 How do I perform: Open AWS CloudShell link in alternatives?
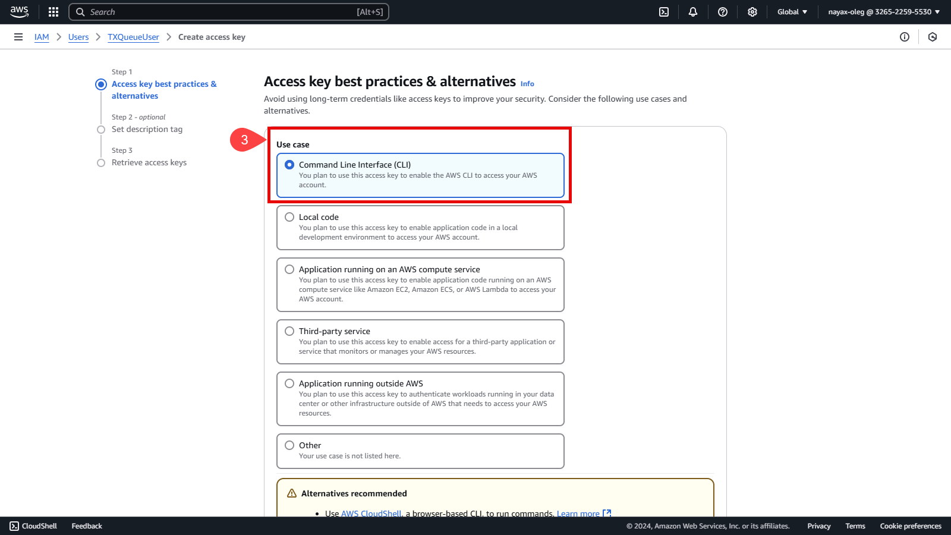coord(371,513)
